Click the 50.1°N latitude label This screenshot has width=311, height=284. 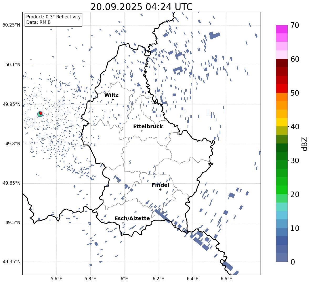pos(13,65)
